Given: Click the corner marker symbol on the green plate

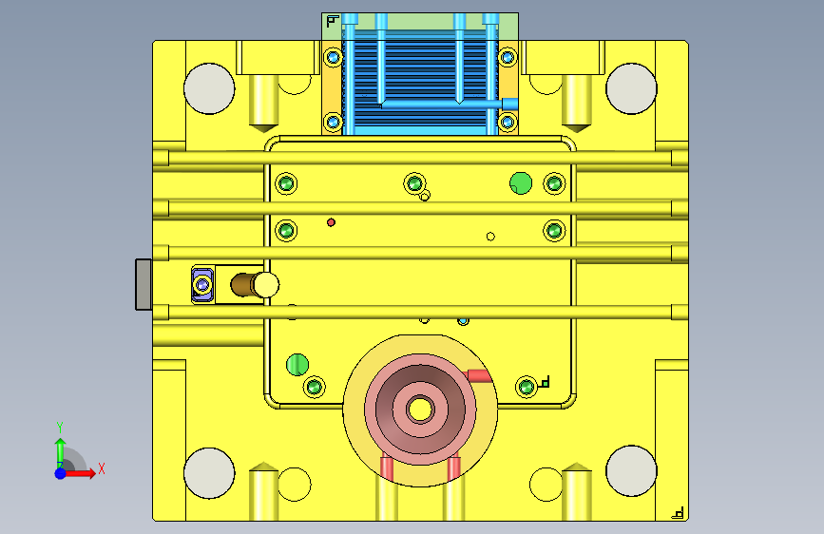Looking at the screenshot, I should click(333, 21).
